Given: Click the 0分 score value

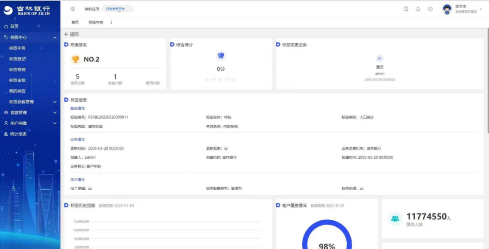Looking at the screenshot, I should (221, 69).
